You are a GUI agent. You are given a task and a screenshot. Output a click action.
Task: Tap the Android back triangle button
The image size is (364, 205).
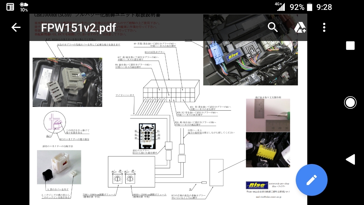coord(350,159)
